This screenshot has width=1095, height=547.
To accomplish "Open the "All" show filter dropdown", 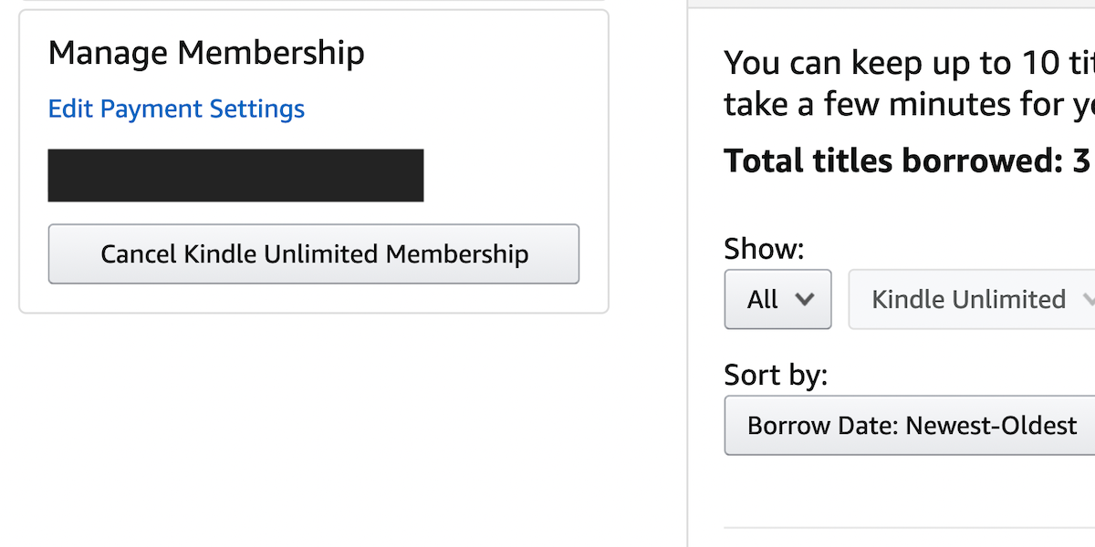I will (777, 299).
